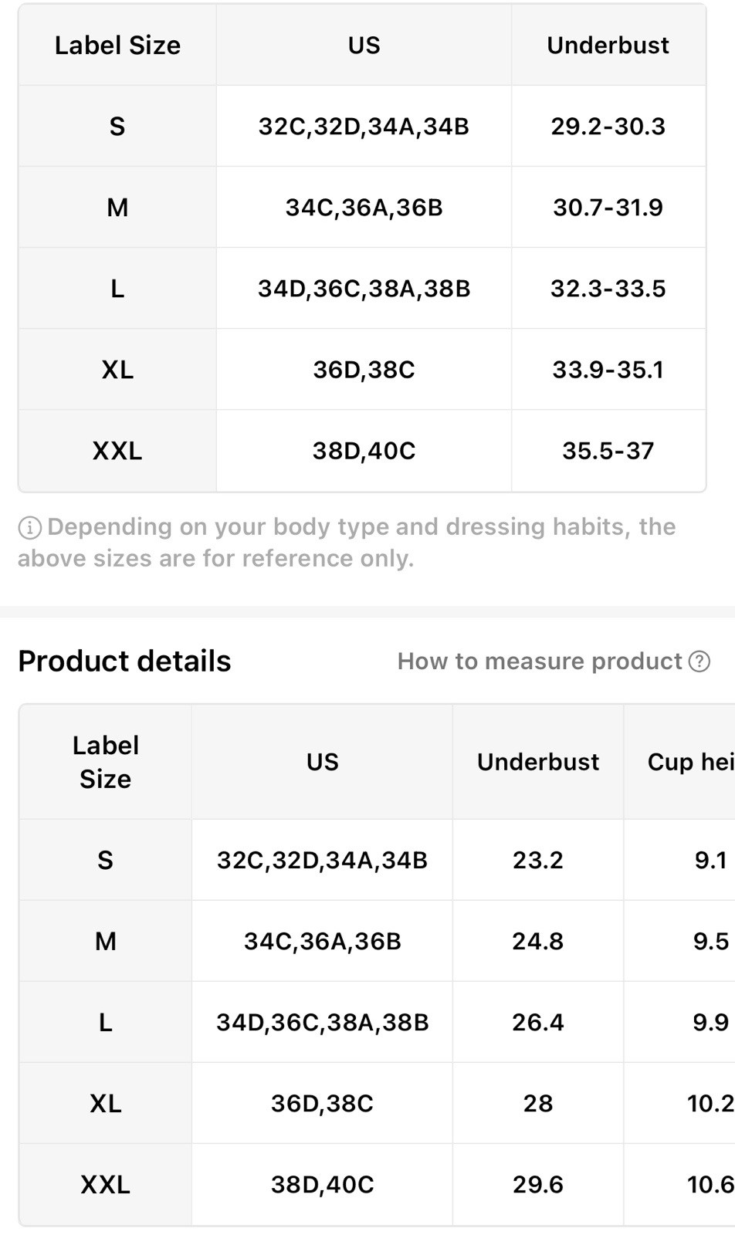The image size is (735, 1235).
Task: Click the info icon beside the sizing disclaimer
Action: point(29,528)
